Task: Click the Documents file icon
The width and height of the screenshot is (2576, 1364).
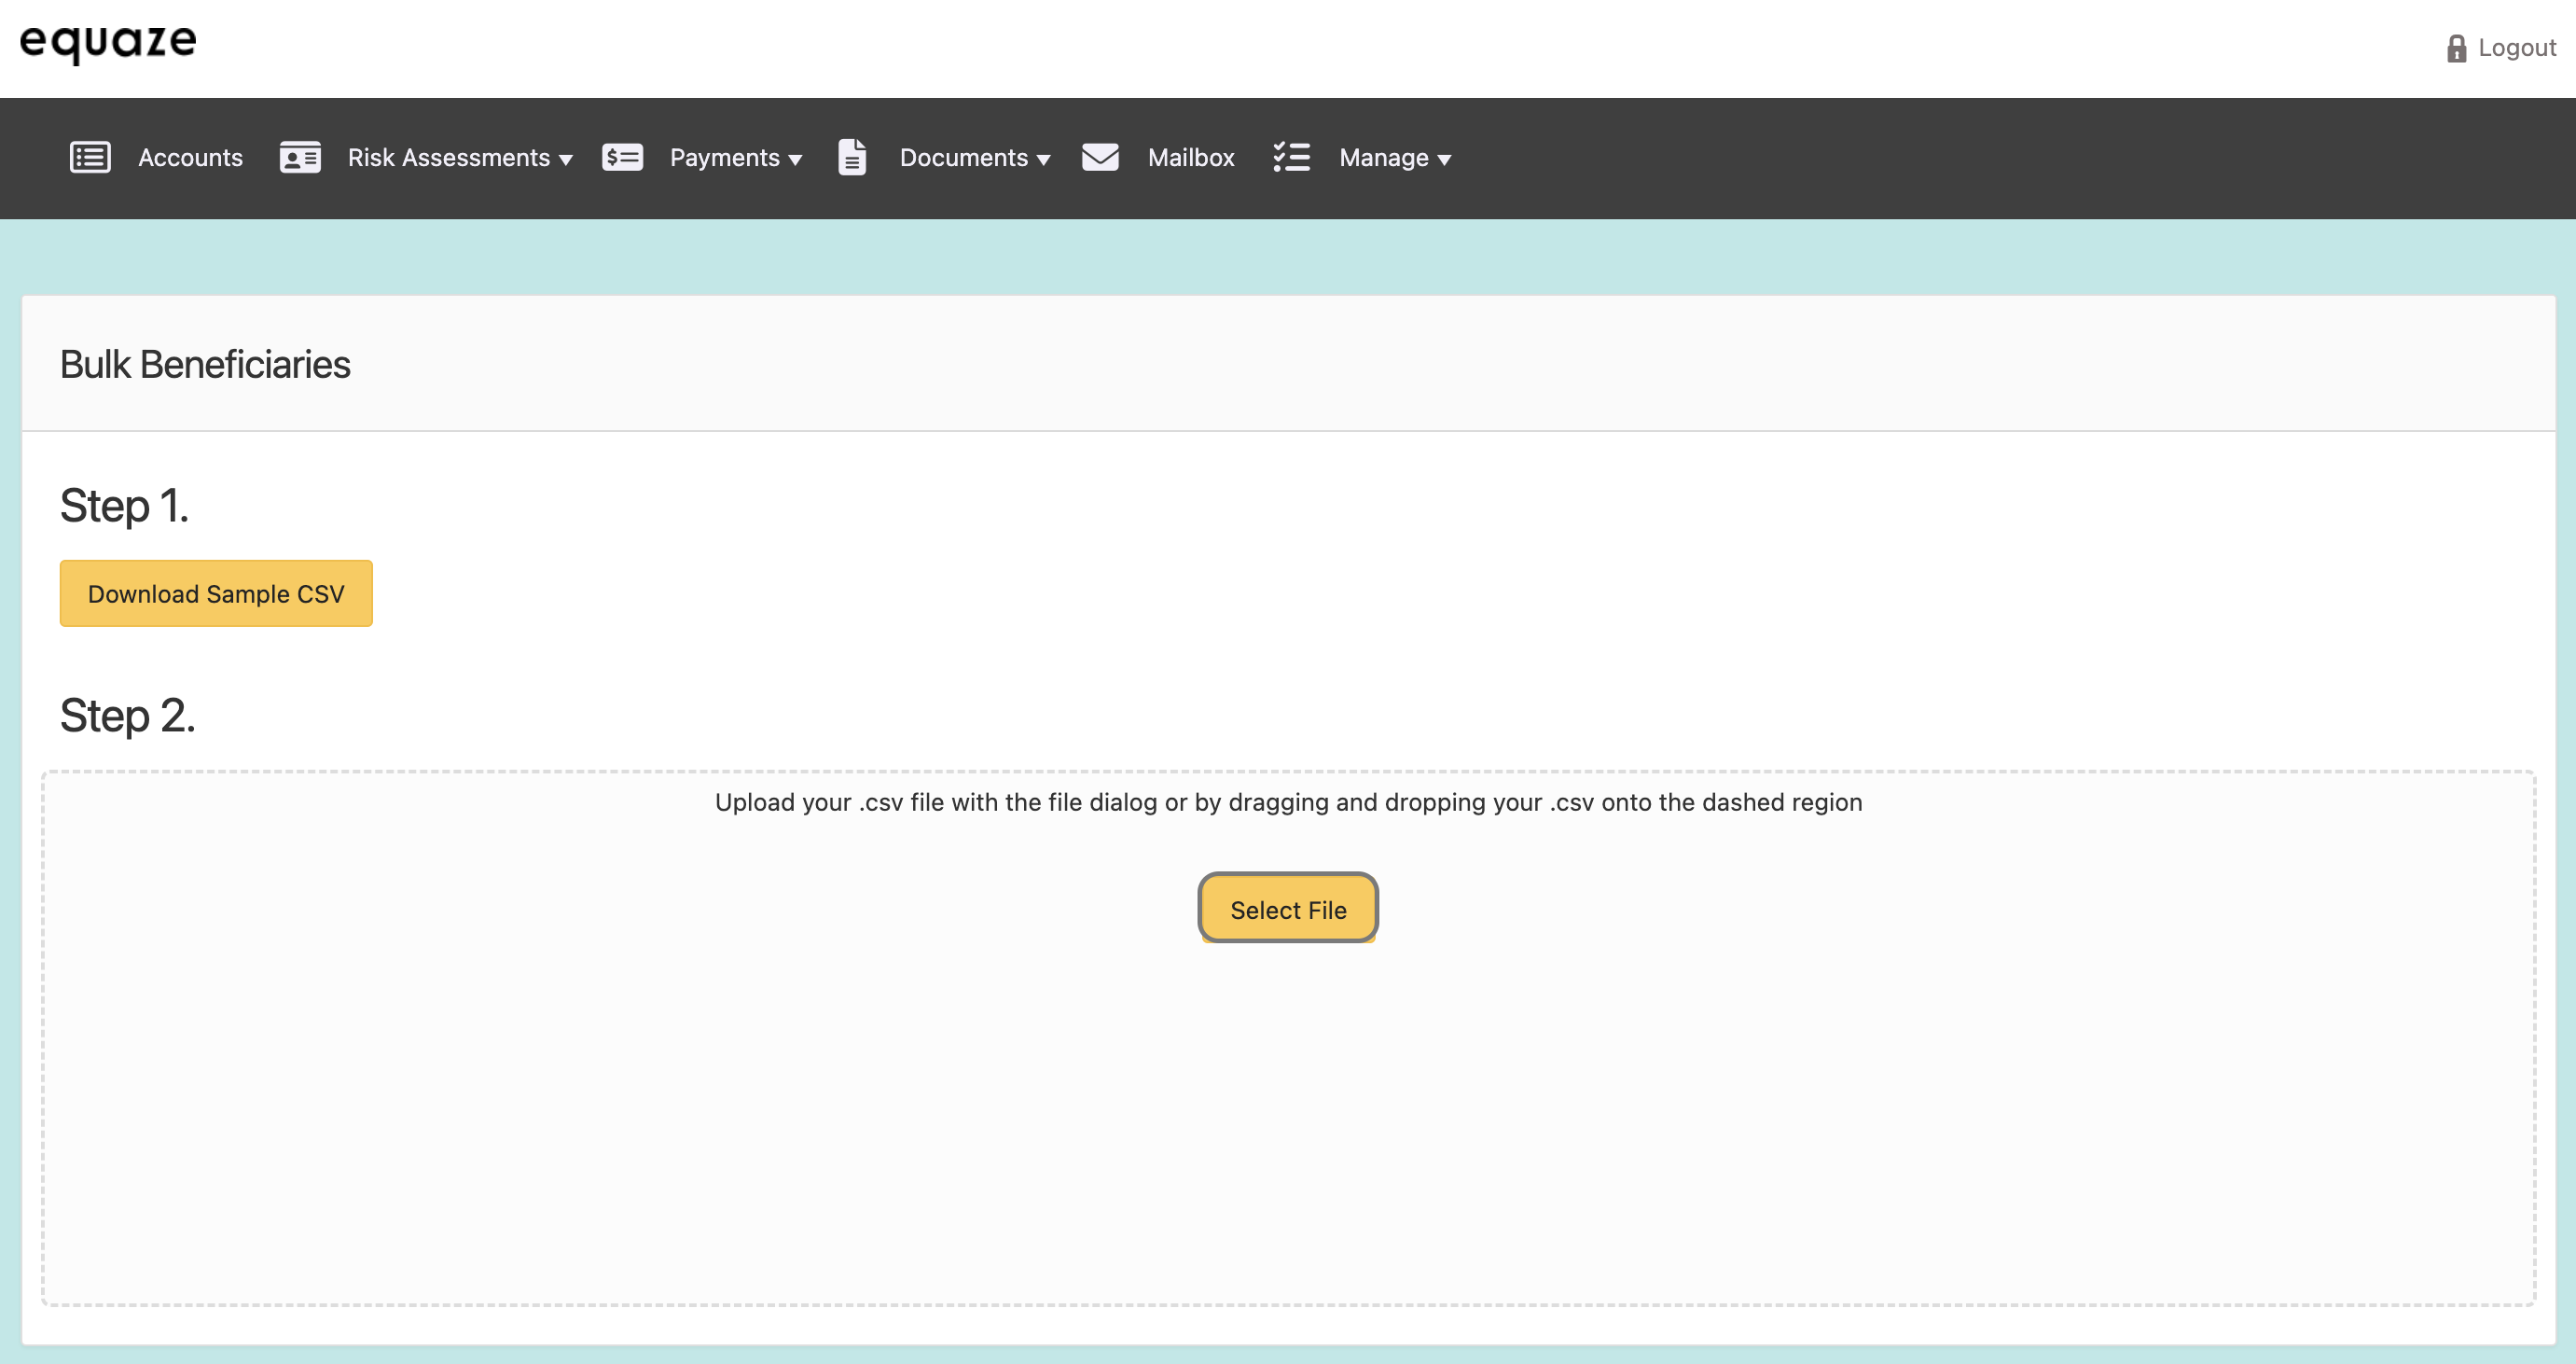Action: (x=852, y=157)
